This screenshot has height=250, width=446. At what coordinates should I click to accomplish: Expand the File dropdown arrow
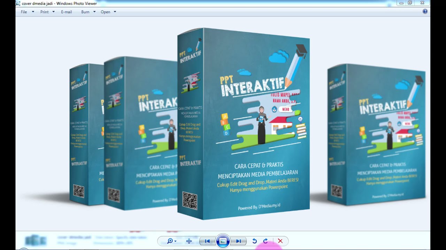pos(33,12)
